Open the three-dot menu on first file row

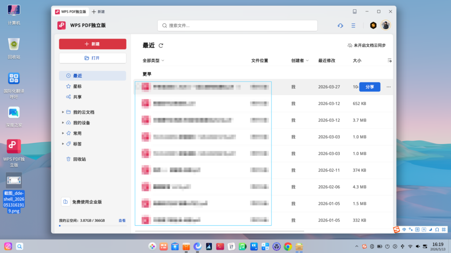click(388, 87)
